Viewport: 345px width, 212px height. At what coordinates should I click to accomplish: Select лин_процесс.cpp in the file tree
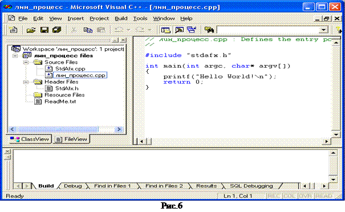(80, 75)
